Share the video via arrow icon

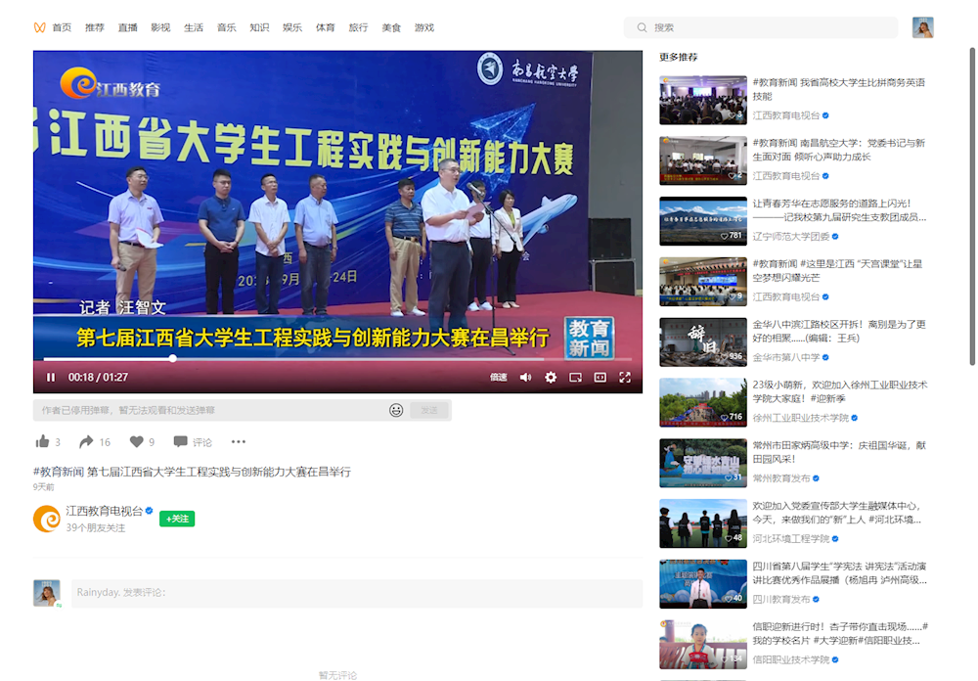[x=86, y=441]
